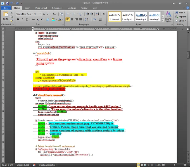Zoom out with the minus button
This screenshot has width=190, height=167.
click(x=163, y=165)
